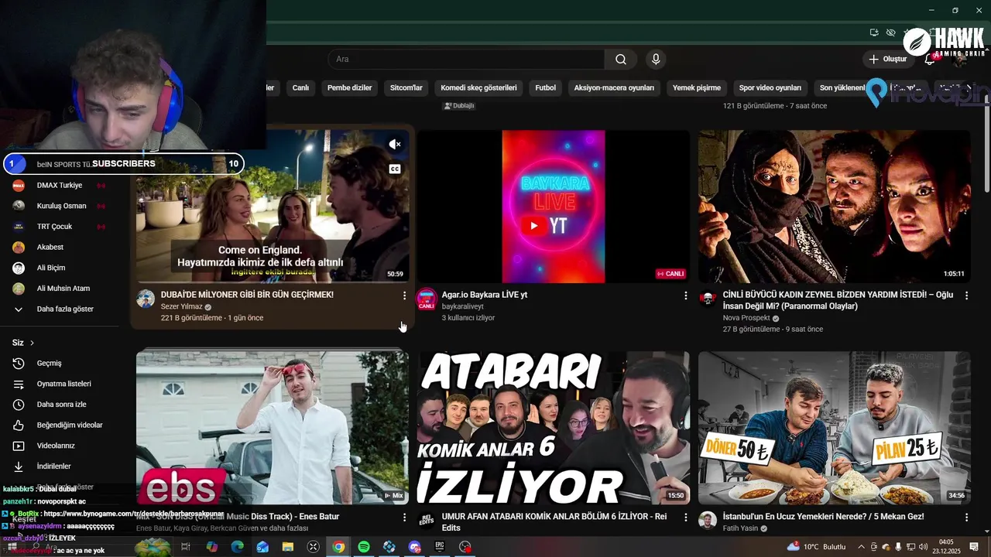Open Fatih Yasin channel avatar

tap(708, 521)
